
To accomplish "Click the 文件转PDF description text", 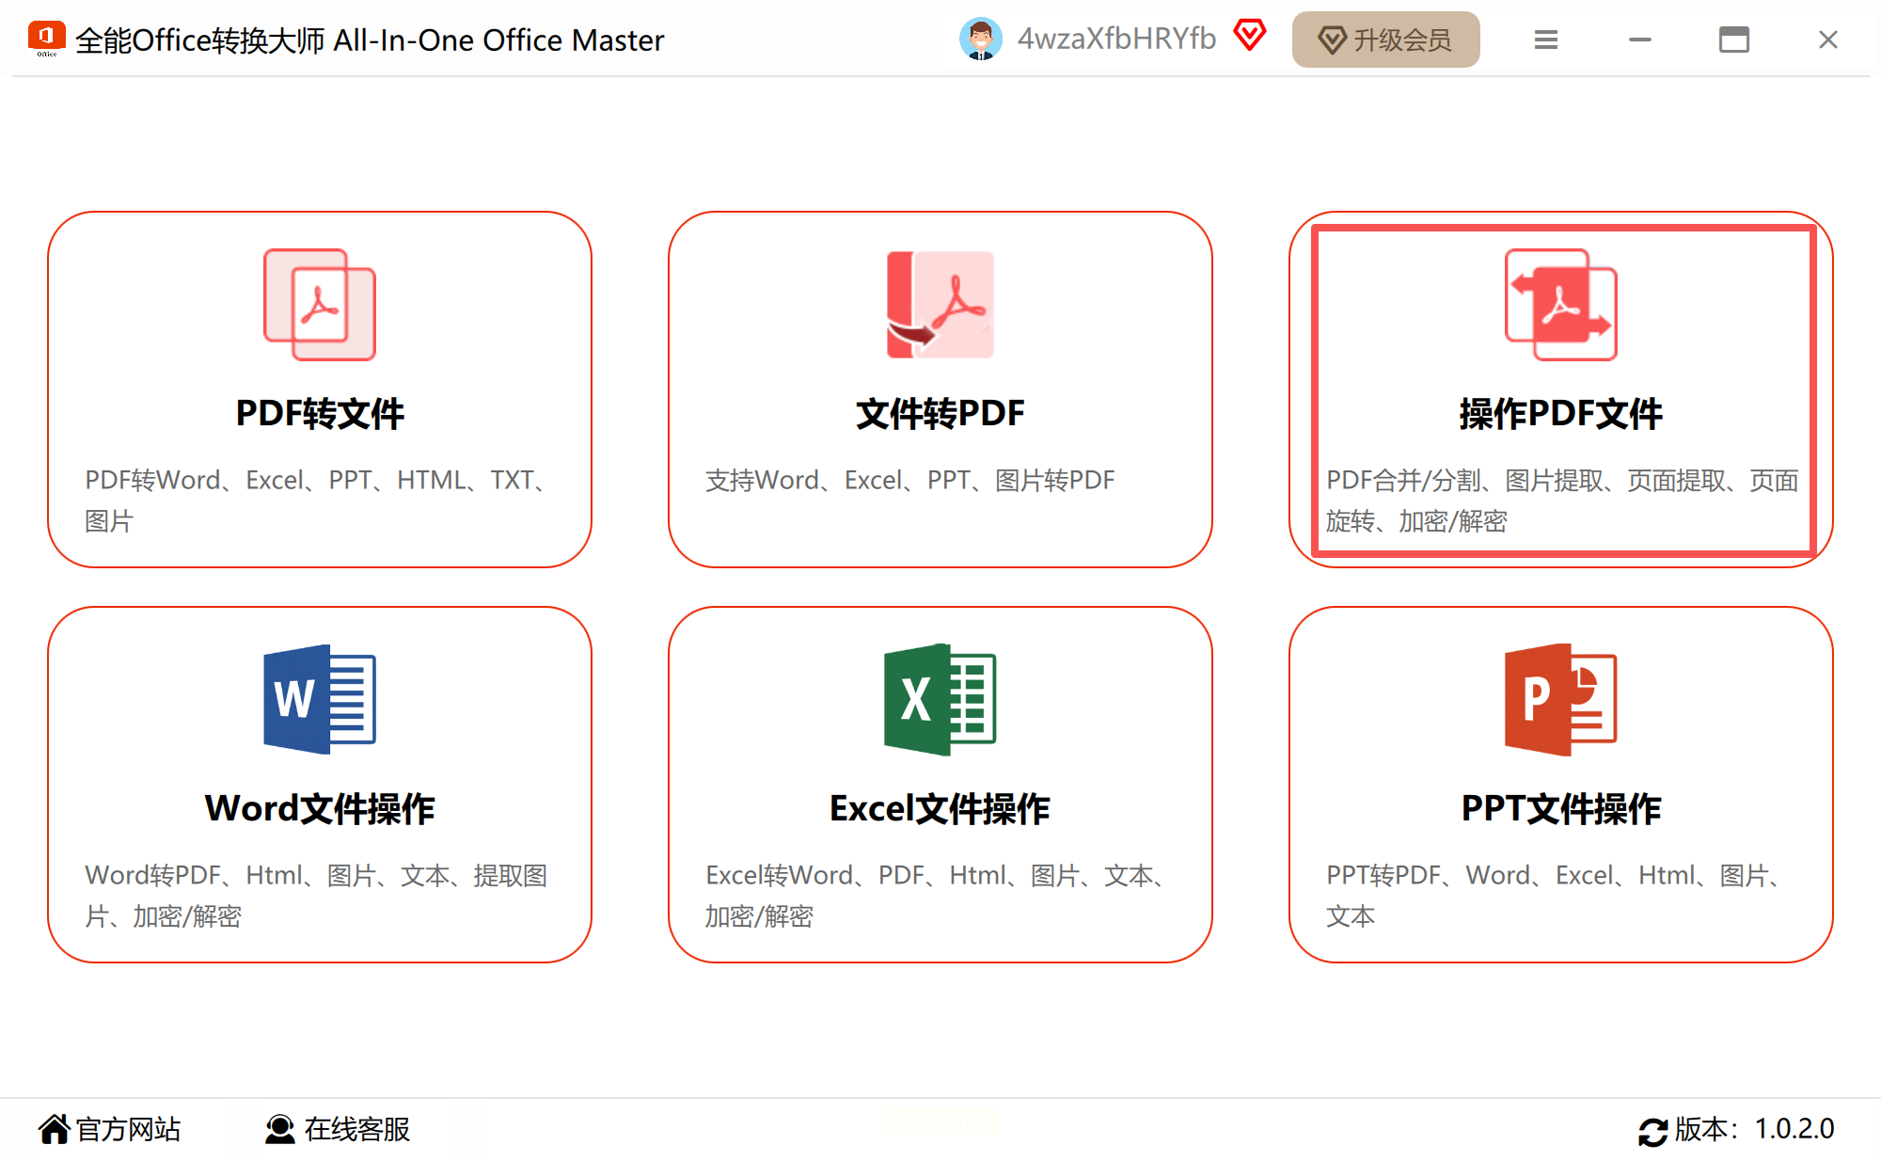I will click(909, 481).
